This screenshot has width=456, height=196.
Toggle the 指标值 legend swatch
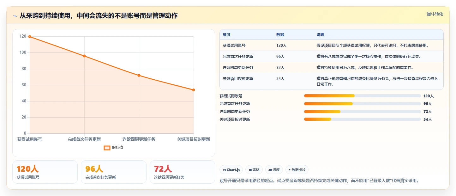tap(107, 148)
